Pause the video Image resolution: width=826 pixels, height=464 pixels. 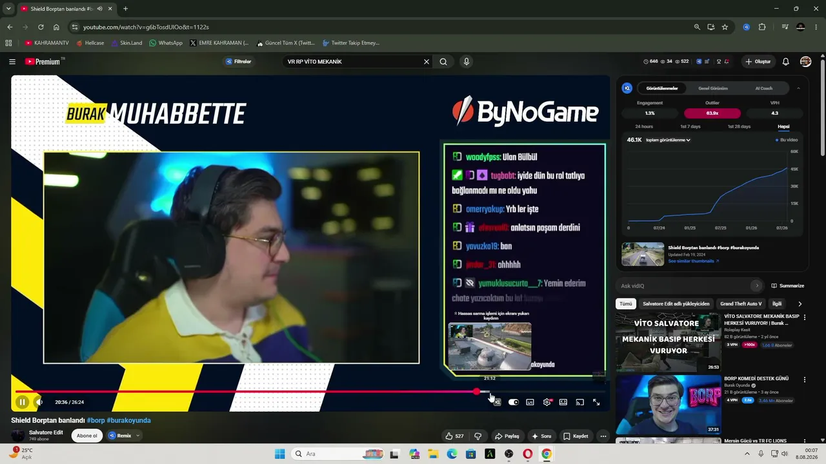[22, 402]
